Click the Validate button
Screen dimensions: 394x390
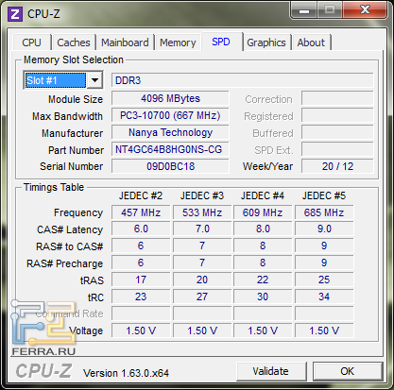pyautogui.click(x=271, y=371)
